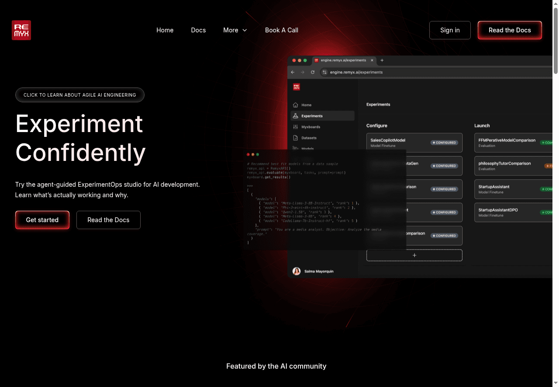Open the Home navigation link
The width and height of the screenshot is (559, 387).
165,30
